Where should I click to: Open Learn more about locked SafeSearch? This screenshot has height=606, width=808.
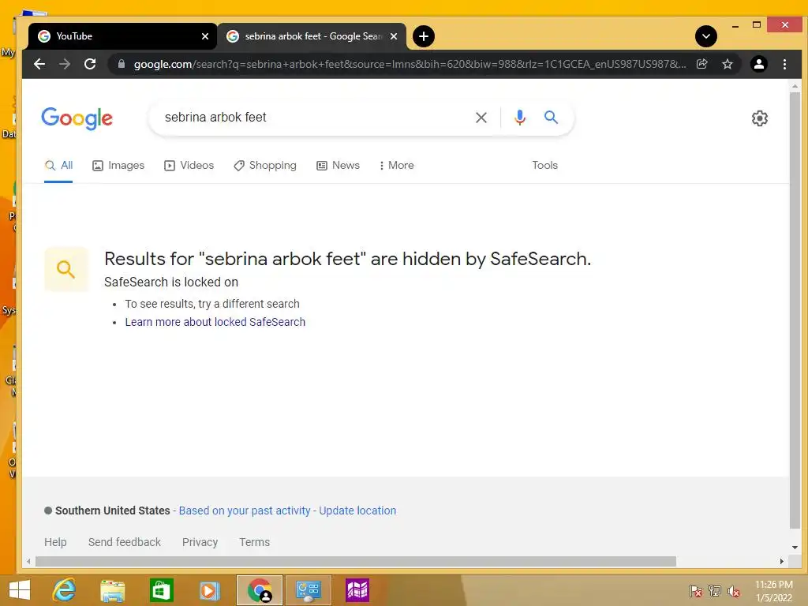tap(215, 322)
